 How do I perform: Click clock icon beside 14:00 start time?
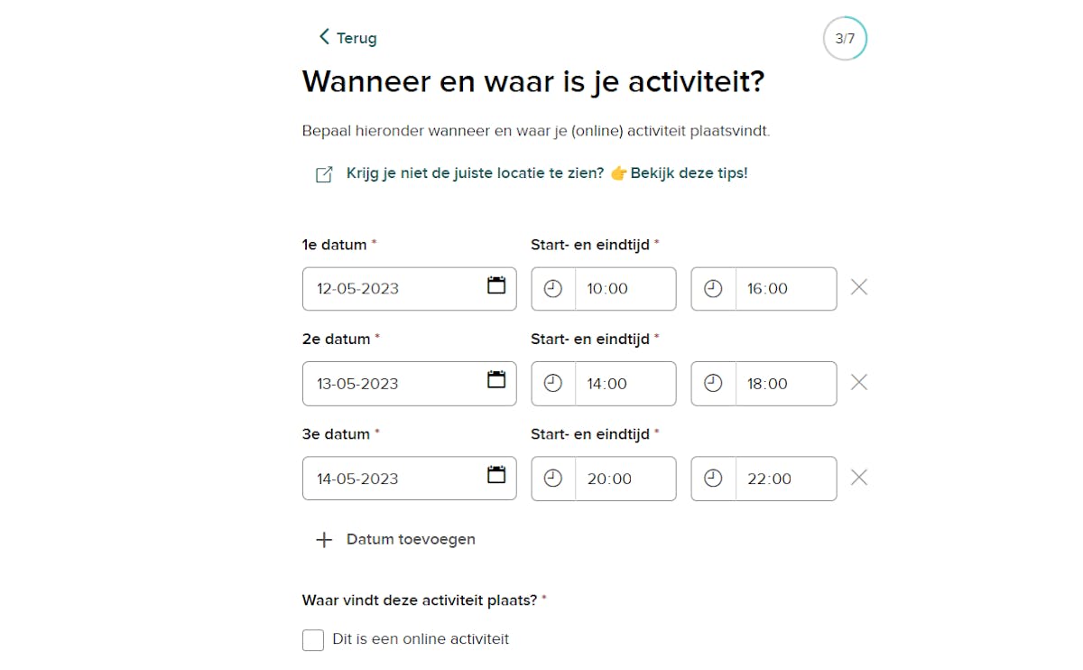pos(553,384)
